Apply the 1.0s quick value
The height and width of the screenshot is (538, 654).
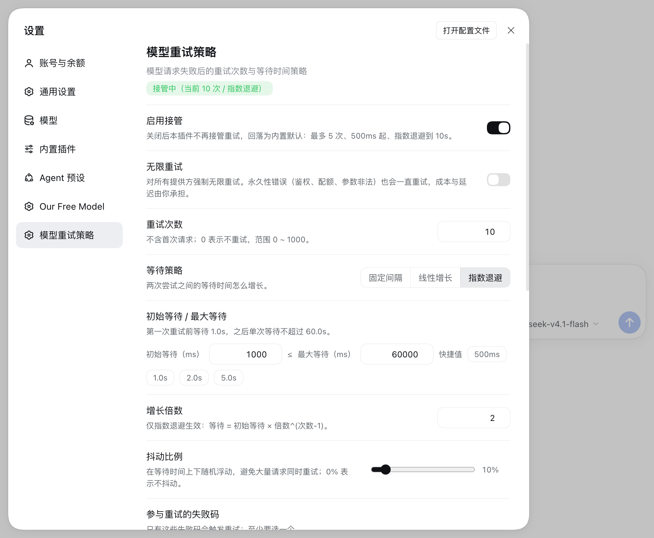(160, 378)
